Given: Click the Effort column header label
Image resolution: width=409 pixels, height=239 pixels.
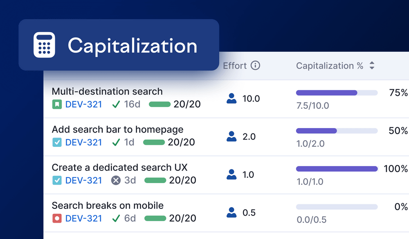Looking at the screenshot, I should tap(235, 66).
